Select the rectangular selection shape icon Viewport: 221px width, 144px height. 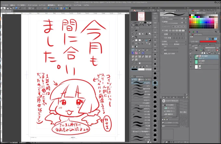(143, 30)
